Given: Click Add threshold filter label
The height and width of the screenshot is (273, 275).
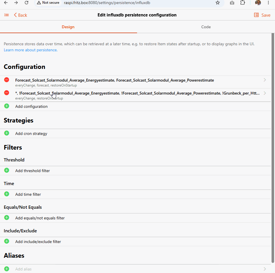Looking at the screenshot, I should tap(33, 171).
